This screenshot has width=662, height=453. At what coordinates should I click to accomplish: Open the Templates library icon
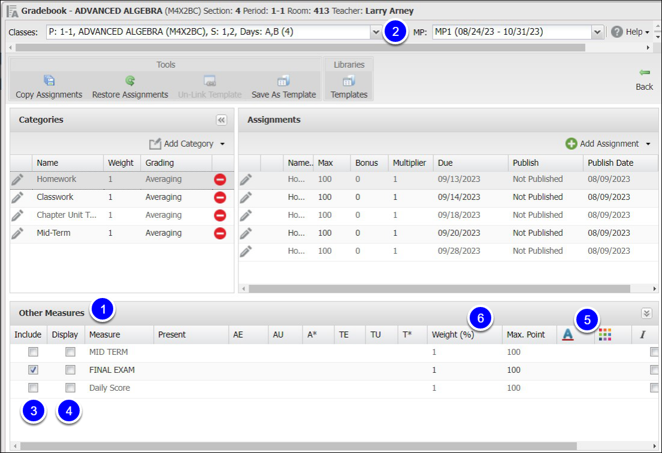click(349, 80)
